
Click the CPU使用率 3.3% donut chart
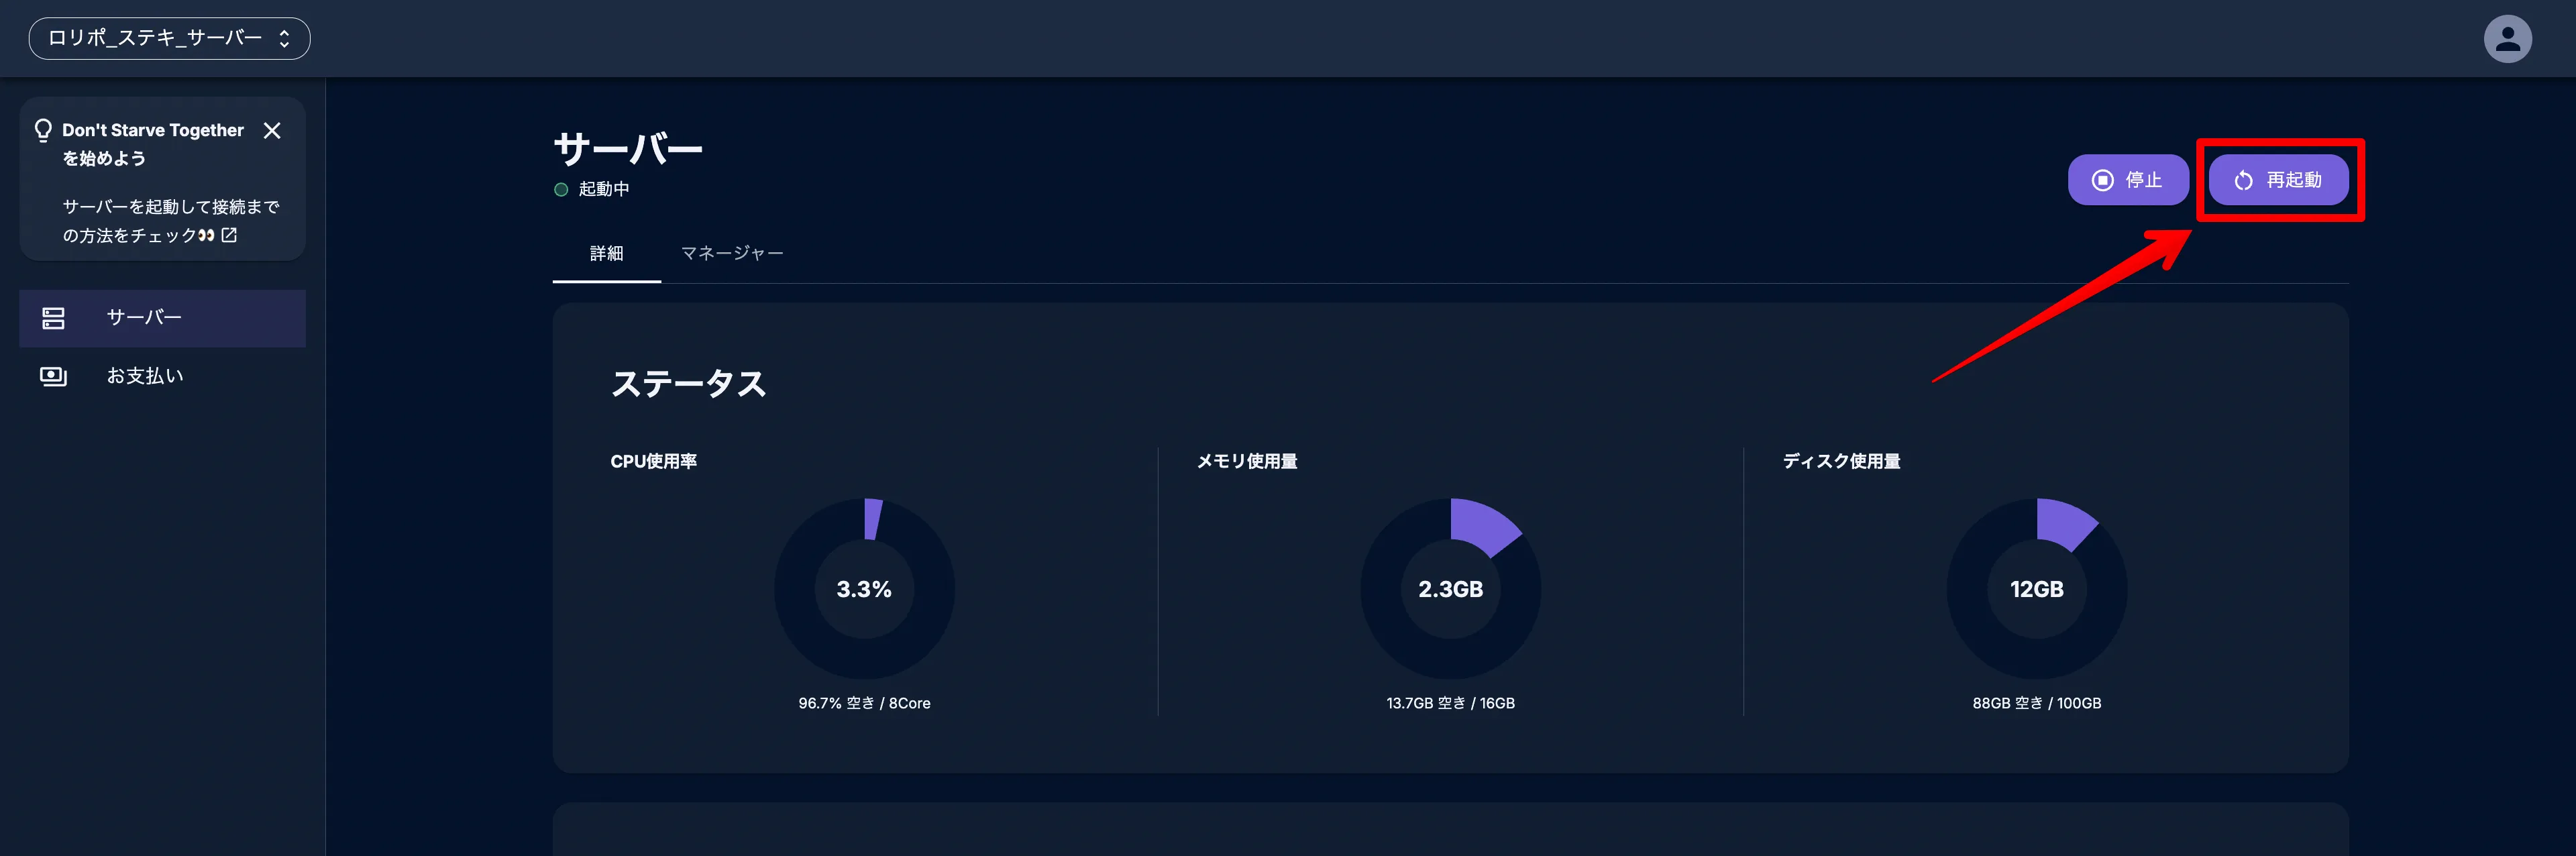[864, 589]
